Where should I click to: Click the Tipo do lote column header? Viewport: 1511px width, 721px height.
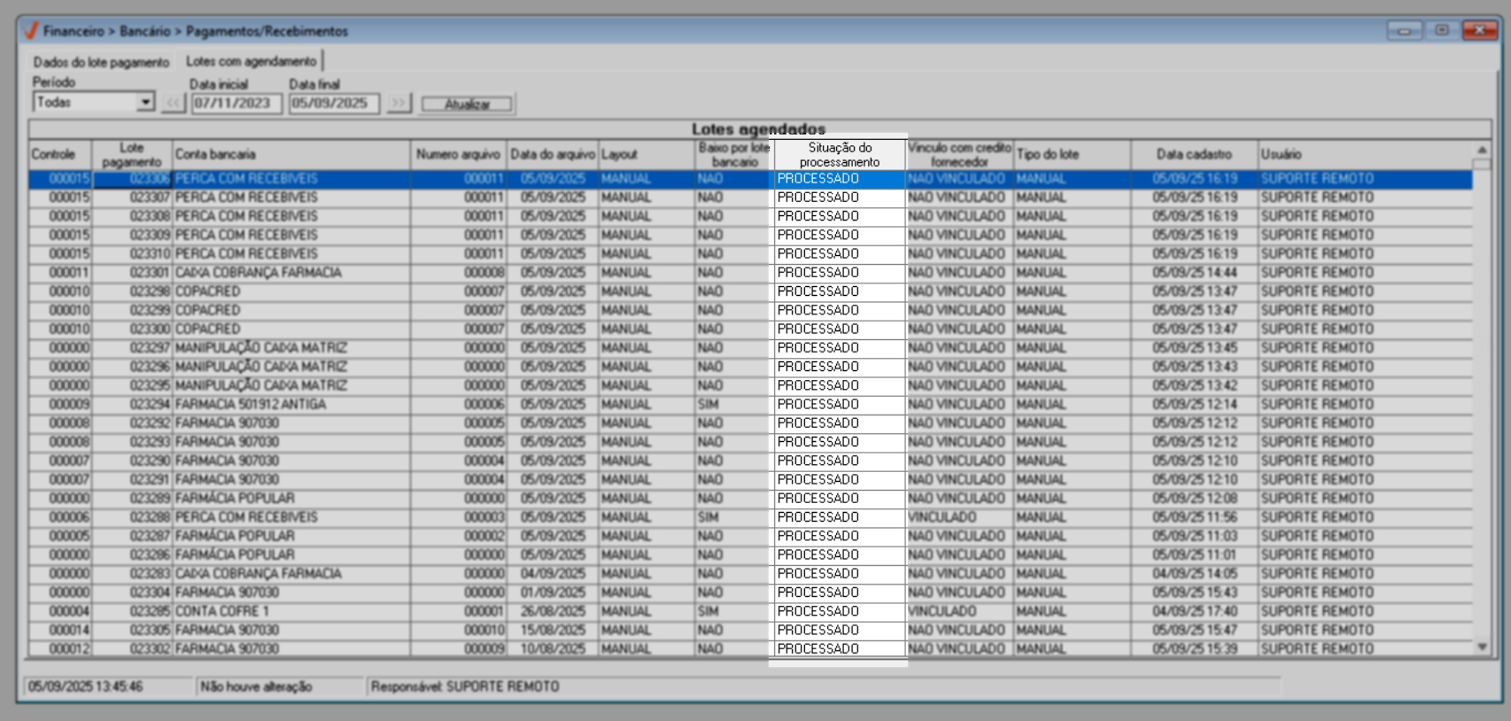point(1072,154)
